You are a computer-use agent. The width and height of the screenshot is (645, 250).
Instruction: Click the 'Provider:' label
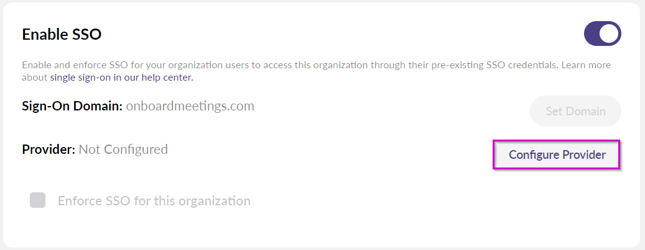pos(49,149)
